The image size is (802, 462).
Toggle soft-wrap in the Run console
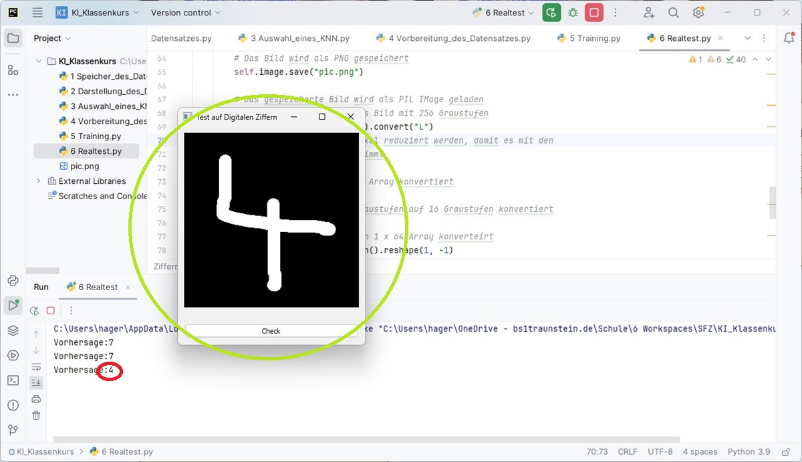pyautogui.click(x=36, y=367)
